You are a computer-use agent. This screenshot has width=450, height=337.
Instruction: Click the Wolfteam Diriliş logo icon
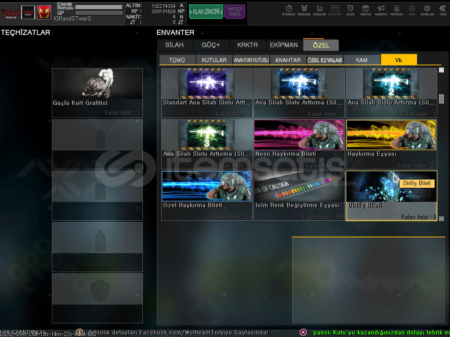pyautogui.click(x=11, y=12)
